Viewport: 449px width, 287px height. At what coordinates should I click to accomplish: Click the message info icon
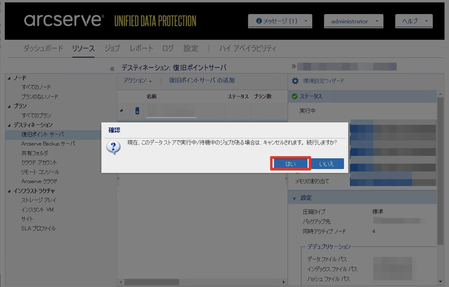pyautogui.click(x=259, y=21)
